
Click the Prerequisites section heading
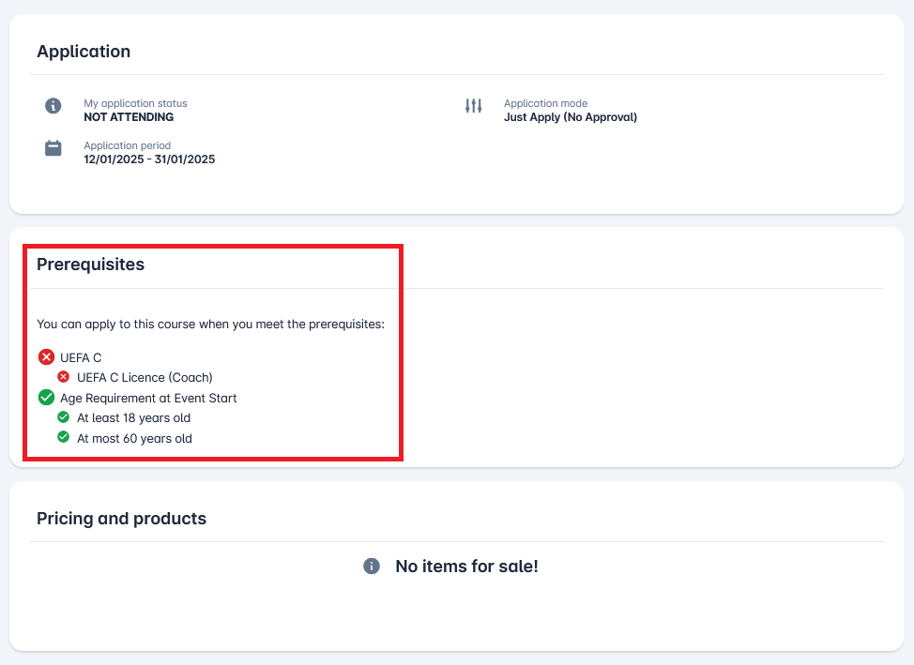[90, 264]
